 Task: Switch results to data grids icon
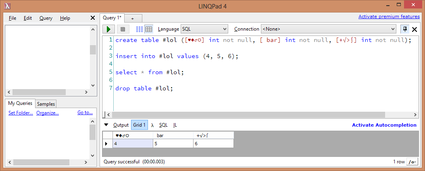[148, 29]
